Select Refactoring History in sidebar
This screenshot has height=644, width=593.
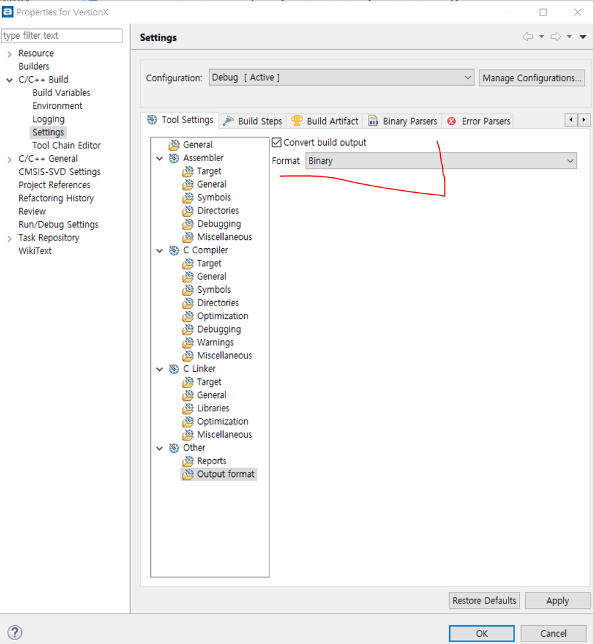[x=56, y=198]
